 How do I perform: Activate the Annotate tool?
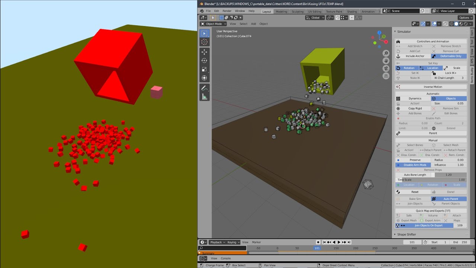tap(204, 88)
